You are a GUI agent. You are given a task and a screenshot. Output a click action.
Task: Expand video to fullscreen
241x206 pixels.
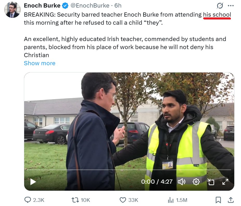(225, 182)
